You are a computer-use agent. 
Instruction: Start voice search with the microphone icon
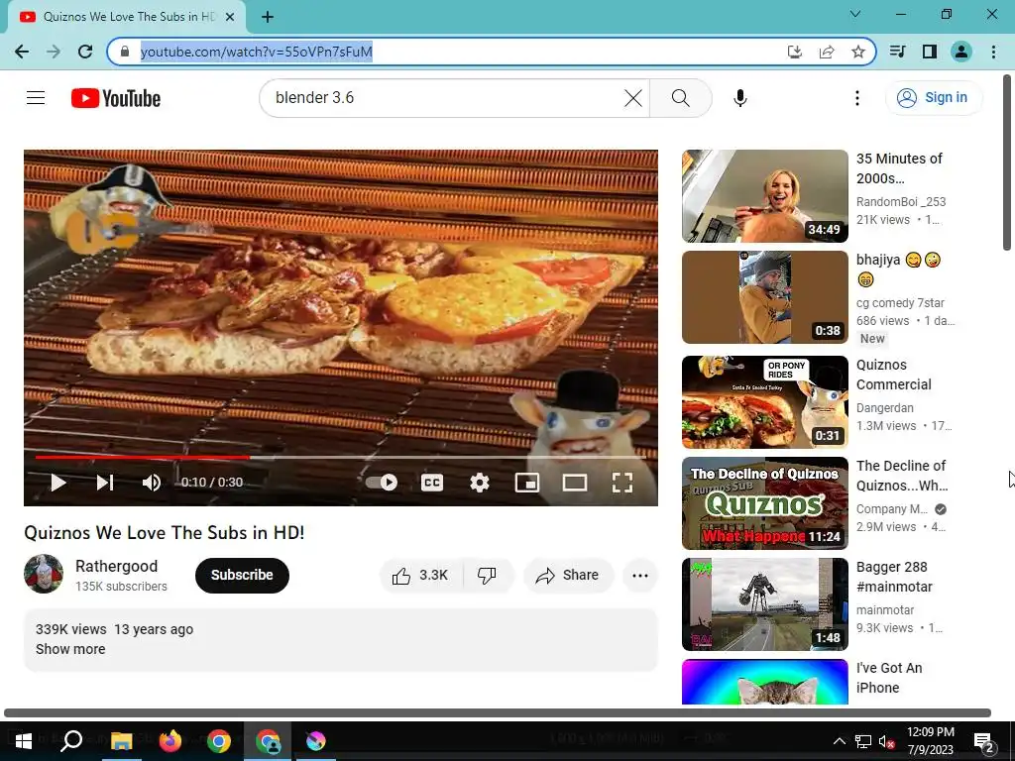[x=739, y=98]
